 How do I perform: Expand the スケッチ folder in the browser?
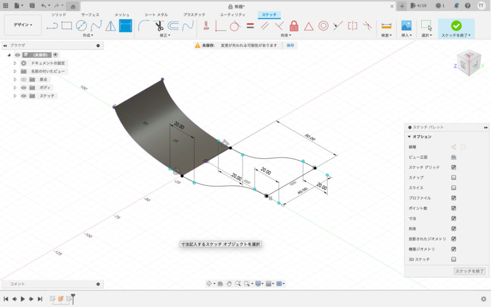[15, 96]
